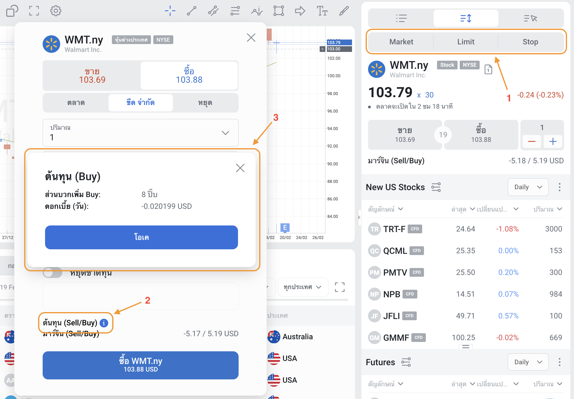Select the crosshair cursor tool
The width and height of the screenshot is (574, 399).
(170, 11)
